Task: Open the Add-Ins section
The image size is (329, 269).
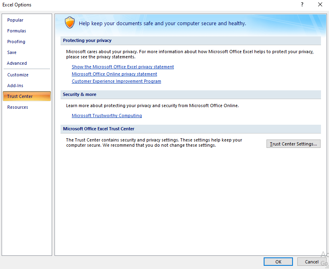Action: click(x=15, y=86)
